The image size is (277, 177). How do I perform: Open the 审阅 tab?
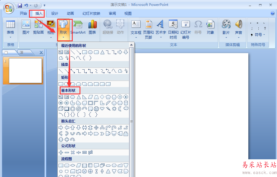tap(112, 13)
